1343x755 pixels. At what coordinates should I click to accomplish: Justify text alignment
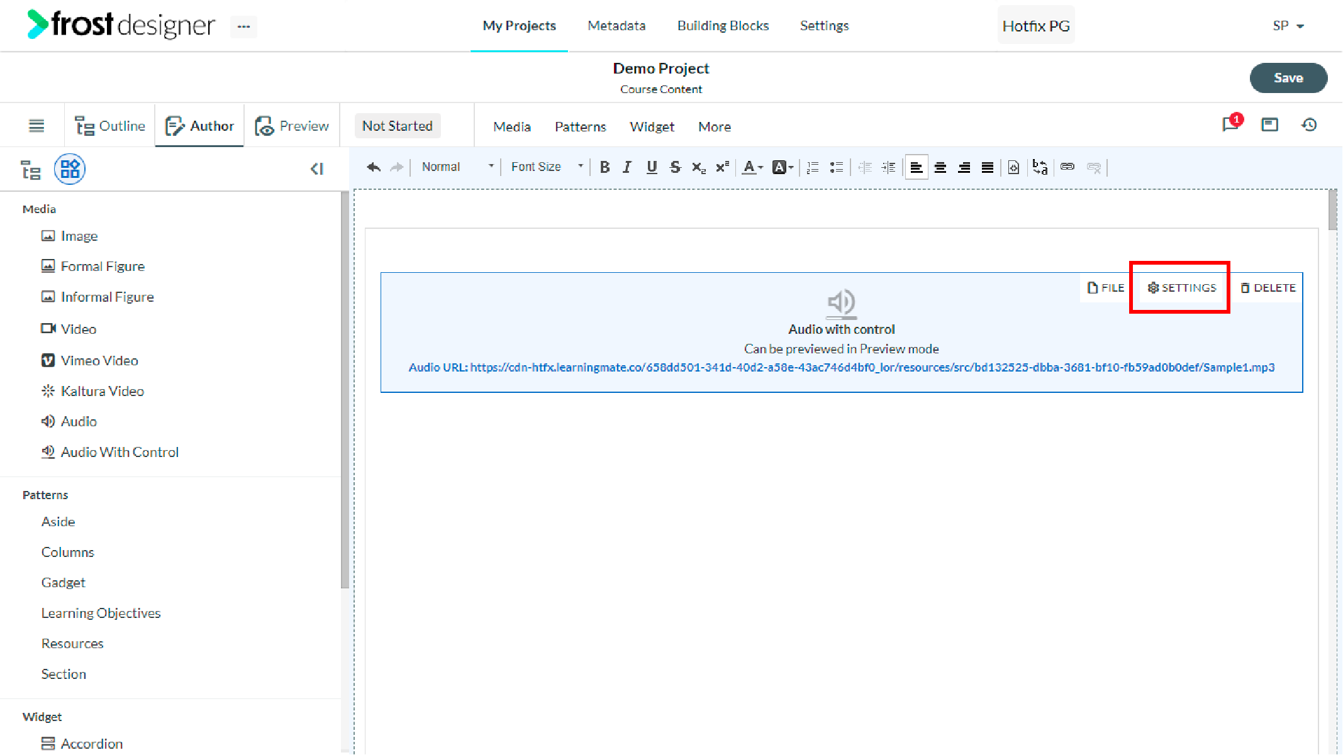[988, 167]
